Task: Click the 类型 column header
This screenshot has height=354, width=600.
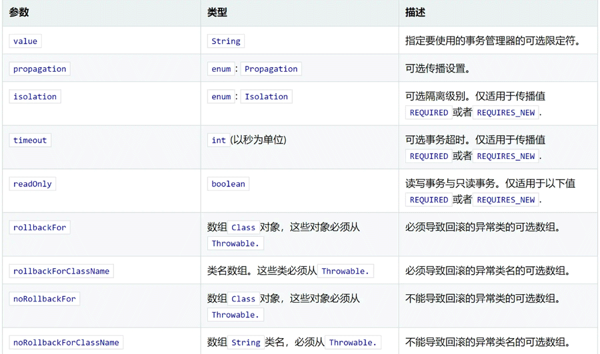Action: click(217, 13)
